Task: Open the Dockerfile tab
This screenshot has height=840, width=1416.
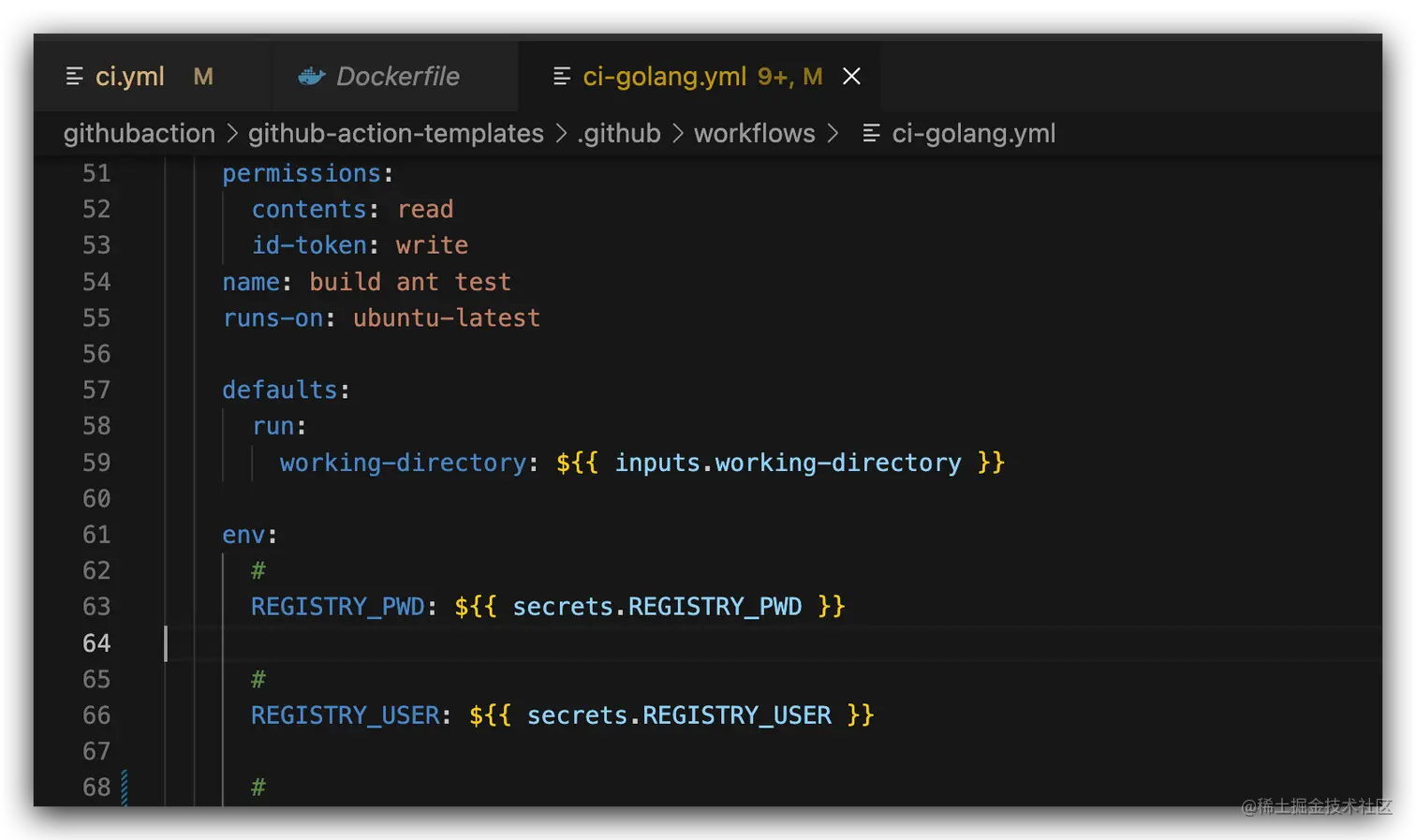Action: [x=397, y=76]
